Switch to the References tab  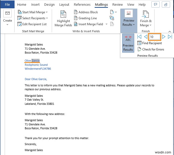pos(82,4)
